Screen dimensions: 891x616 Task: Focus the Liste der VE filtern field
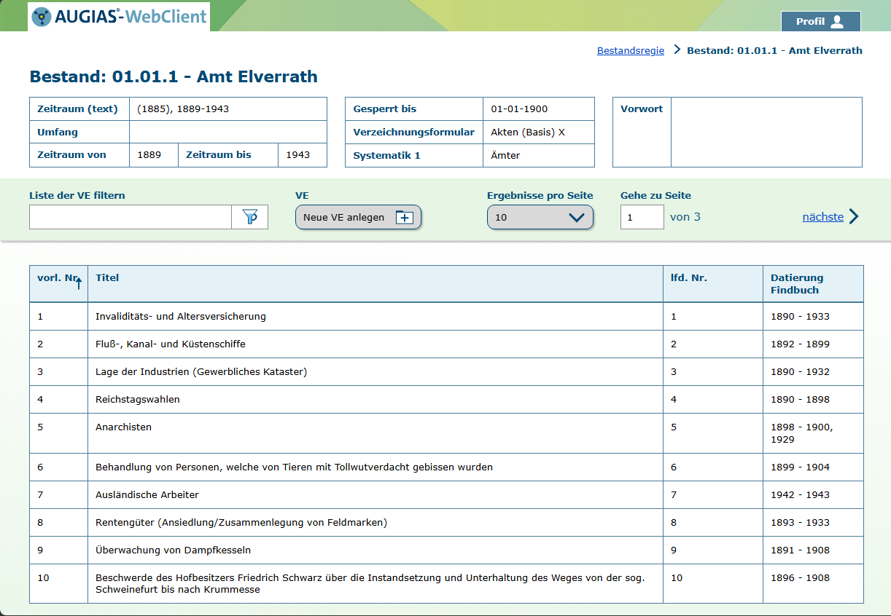pos(131,217)
